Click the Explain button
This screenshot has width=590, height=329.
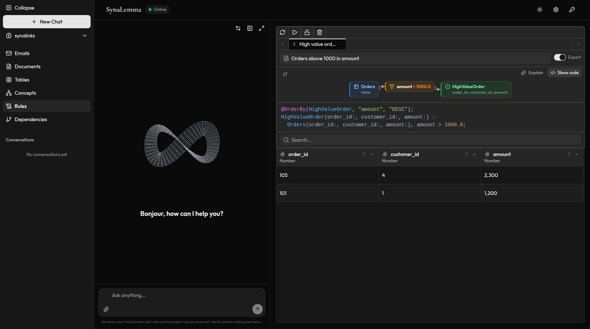(x=532, y=73)
